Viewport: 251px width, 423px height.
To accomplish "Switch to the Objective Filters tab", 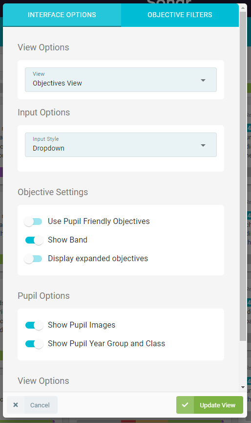I will pos(180,15).
